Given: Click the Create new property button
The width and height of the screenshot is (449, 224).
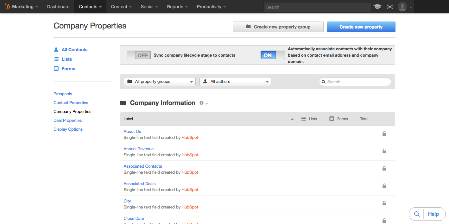Looking at the screenshot, I should [361, 27].
